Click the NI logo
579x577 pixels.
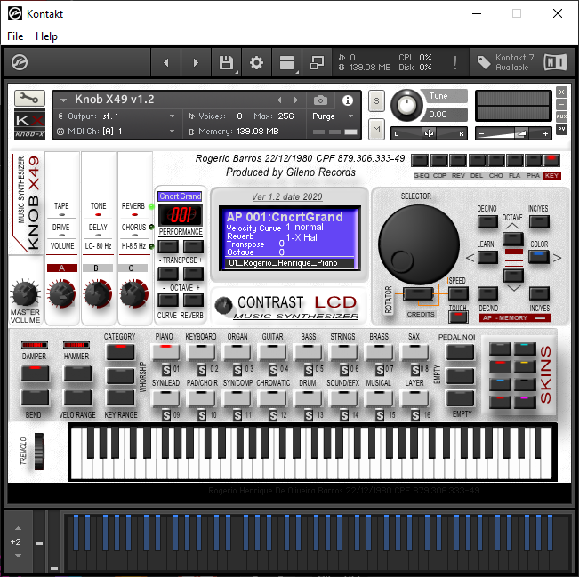[x=555, y=62]
